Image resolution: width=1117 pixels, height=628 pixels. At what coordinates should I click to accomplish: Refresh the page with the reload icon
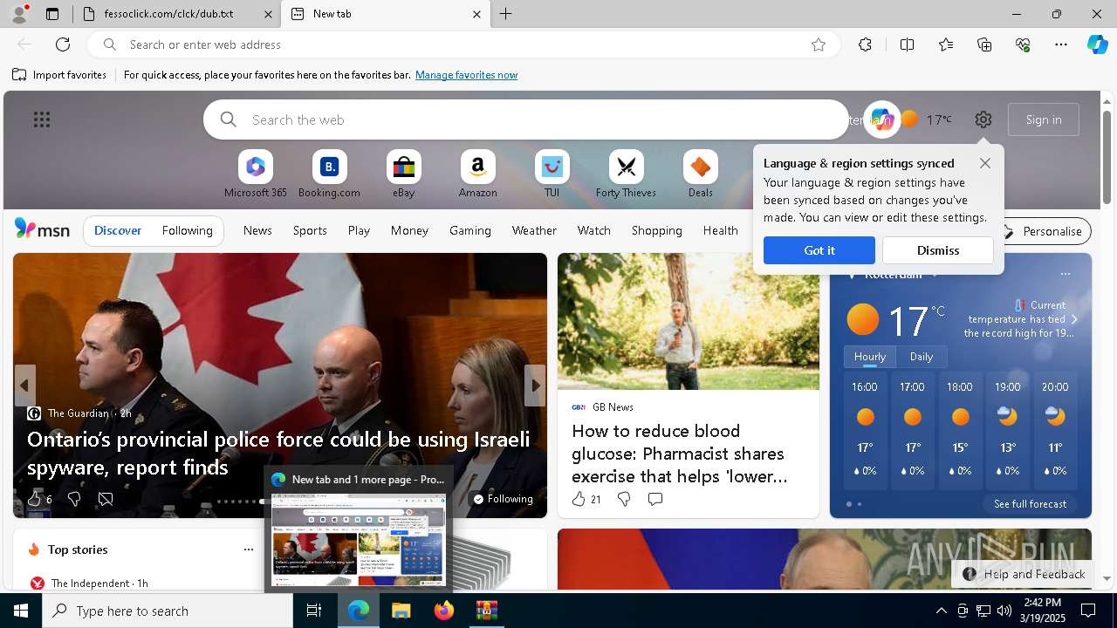(63, 44)
